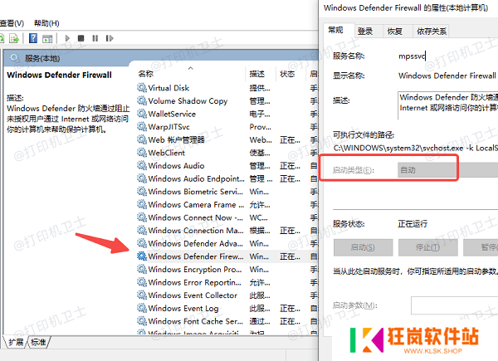The width and height of the screenshot is (498, 361).
Task: Click the show/hide action pane toolbar icon
Action: click(47, 39)
